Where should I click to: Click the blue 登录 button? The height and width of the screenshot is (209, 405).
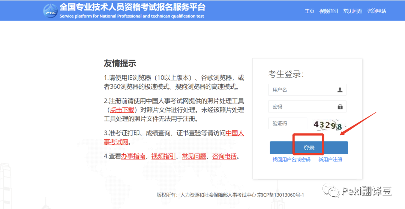pos(309,148)
